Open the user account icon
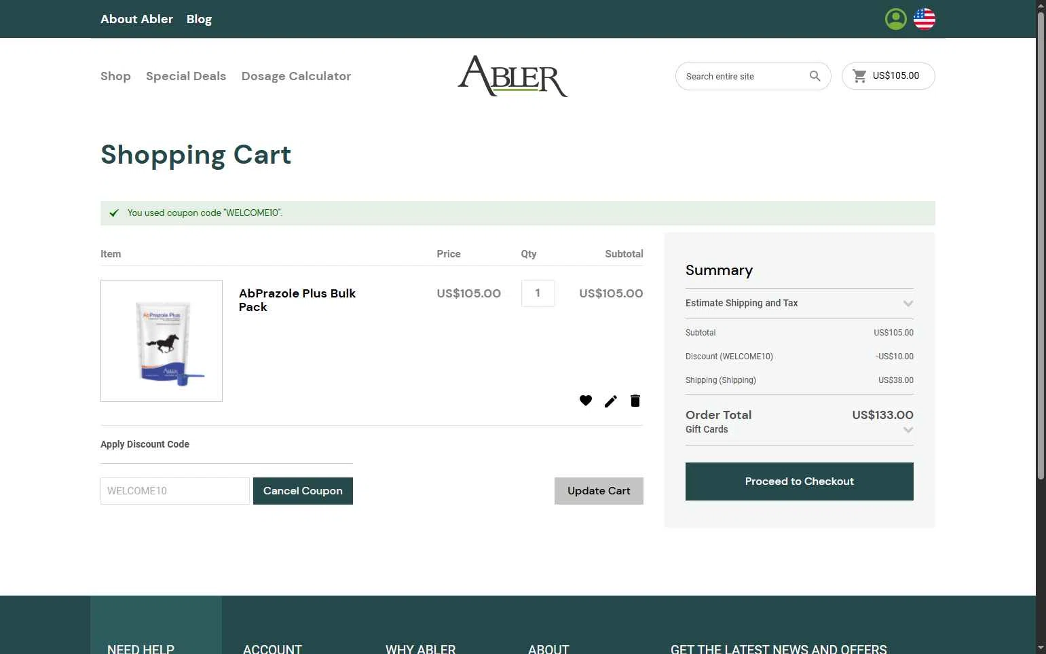1046x654 pixels. (895, 19)
